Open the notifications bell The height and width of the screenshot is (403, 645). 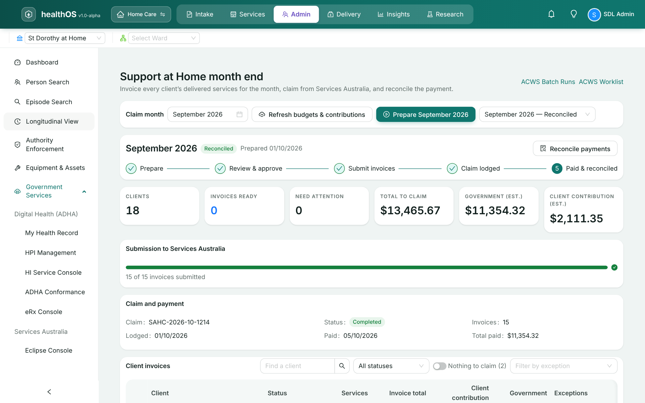(x=551, y=14)
